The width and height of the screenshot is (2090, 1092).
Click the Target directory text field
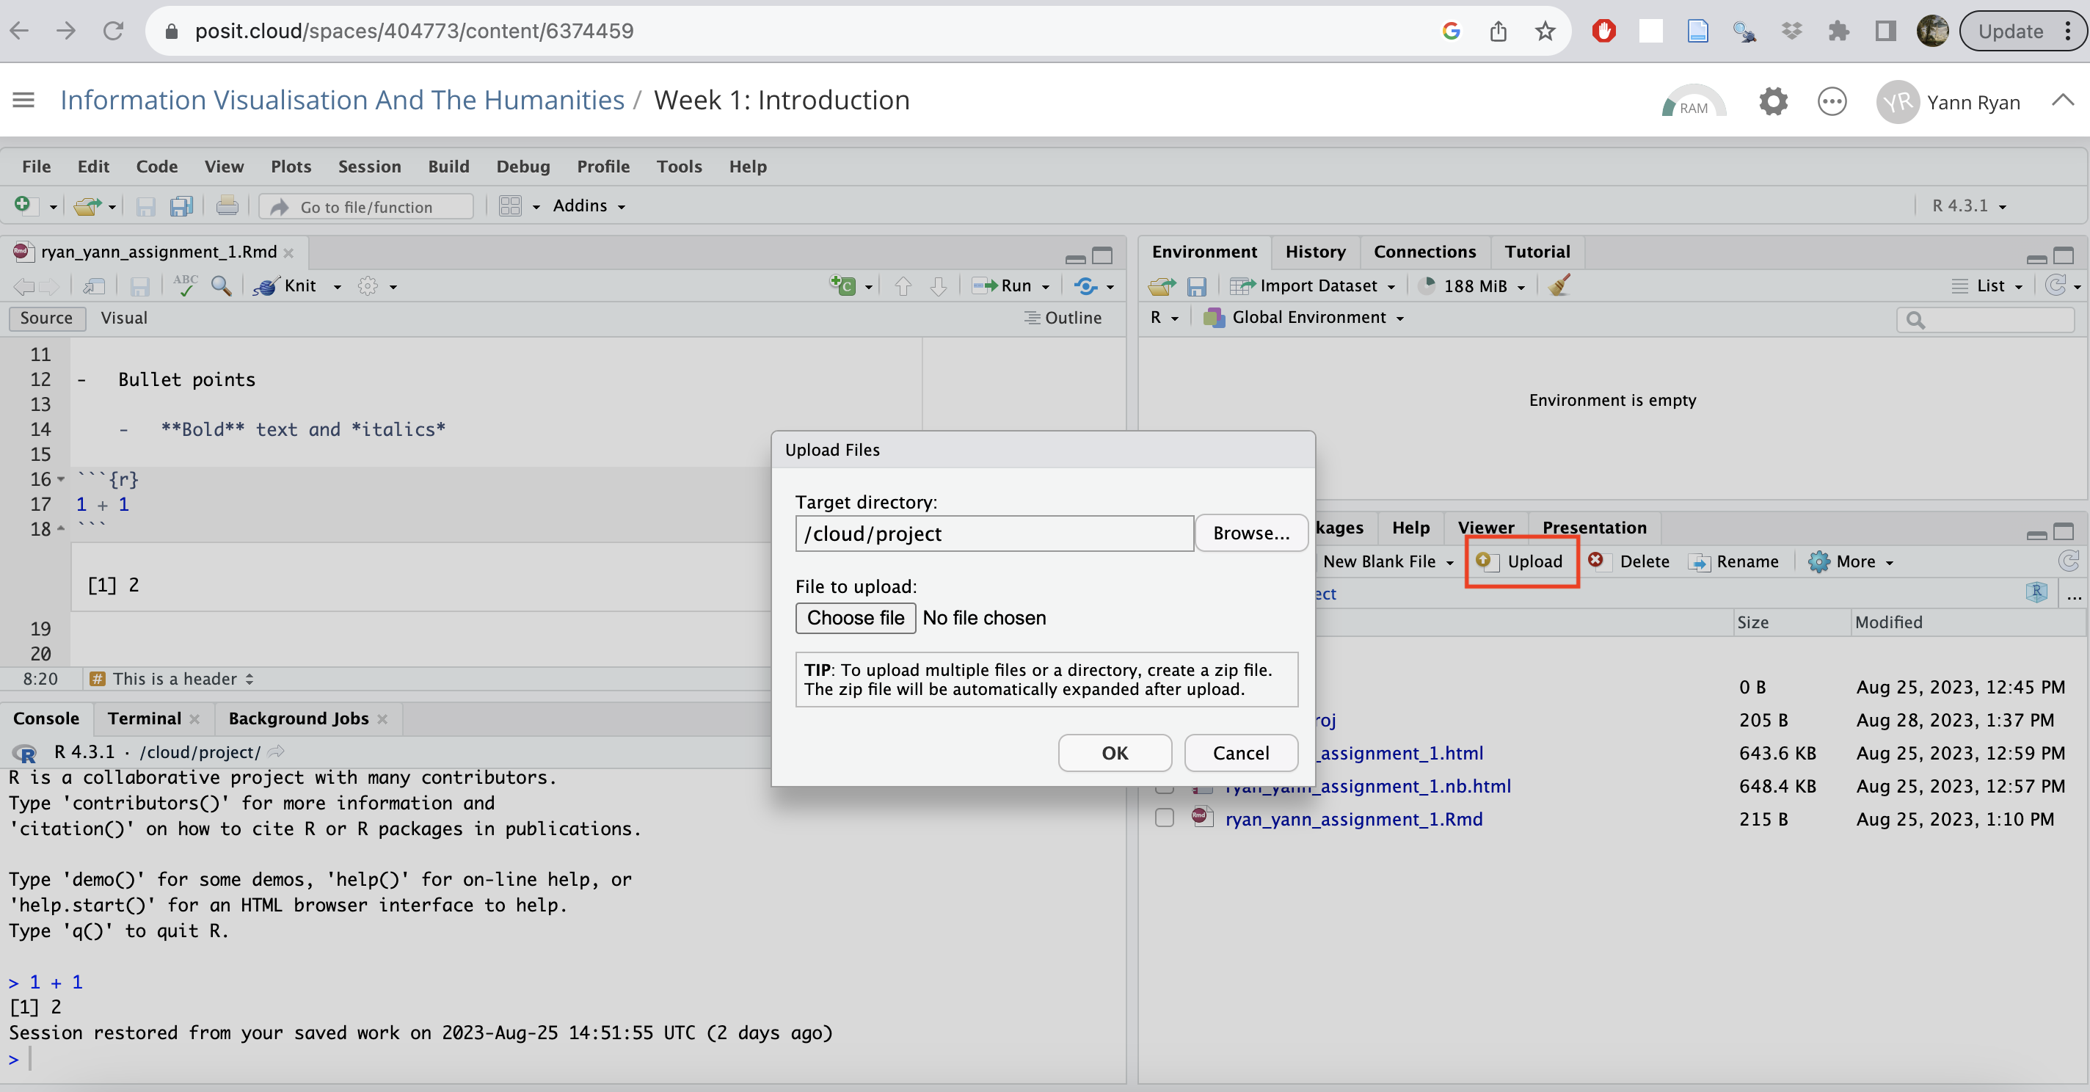pyautogui.click(x=994, y=534)
